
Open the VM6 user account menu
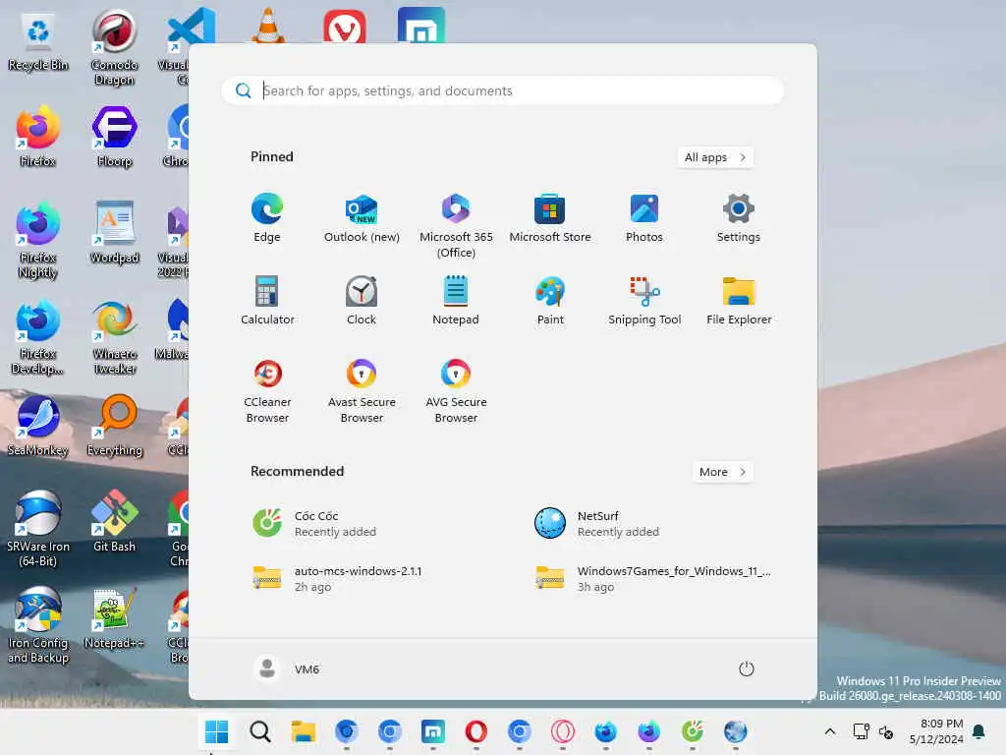[287, 668]
